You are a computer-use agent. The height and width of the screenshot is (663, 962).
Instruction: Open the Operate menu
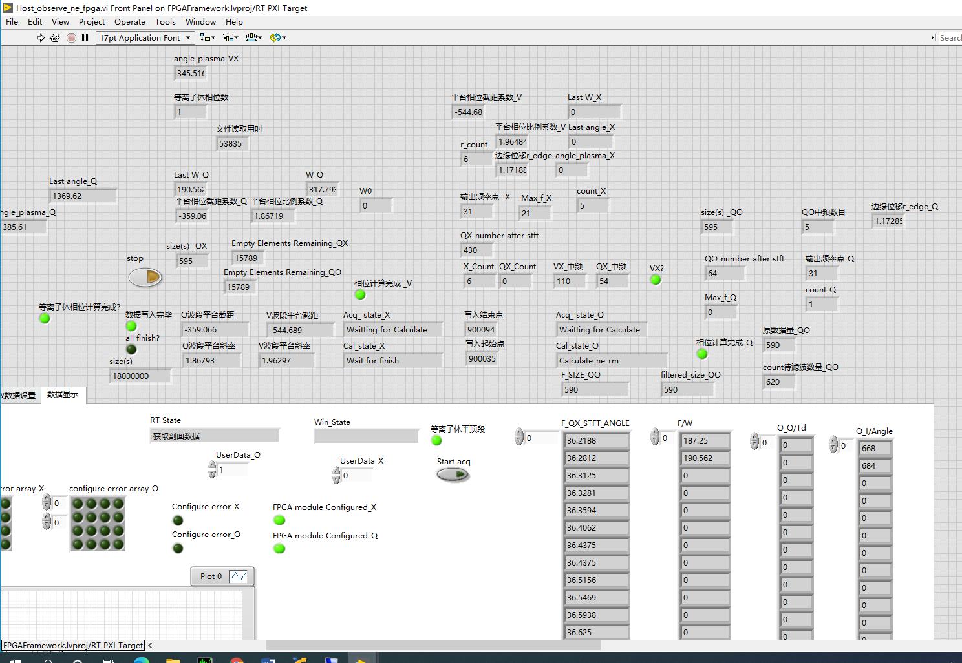pyautogui.click(x=129, y=21)
